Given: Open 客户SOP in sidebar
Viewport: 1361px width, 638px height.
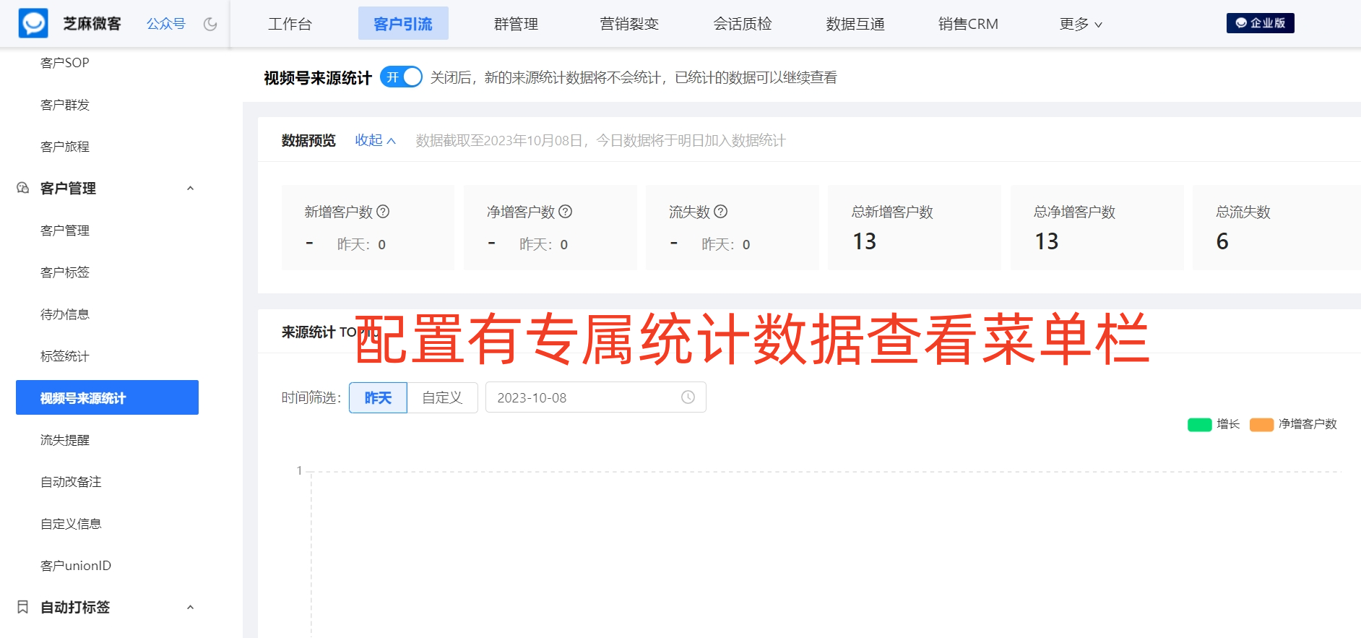Looking at the screenshot, I should point(65,63).
